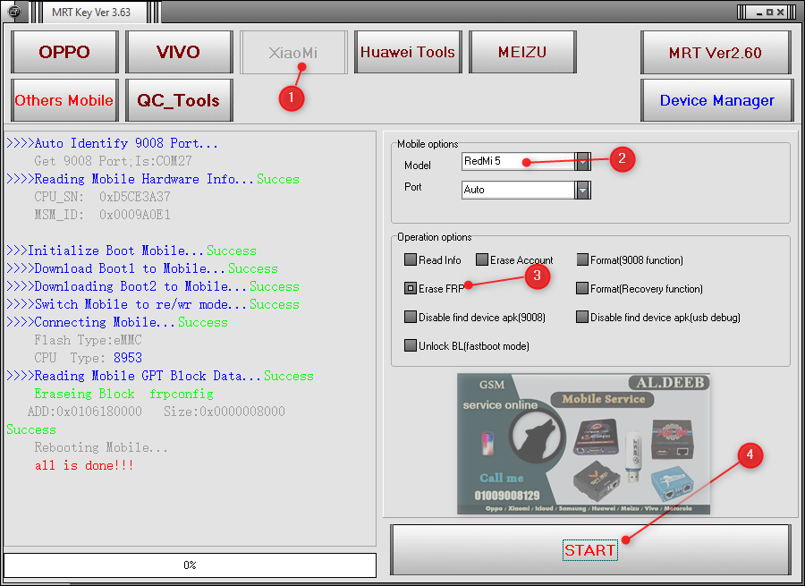The width and height of the screenshot is (805, 586).
Task: Click 'Reading Mobile GPT Block Data' line
Action: click(160, 376)
